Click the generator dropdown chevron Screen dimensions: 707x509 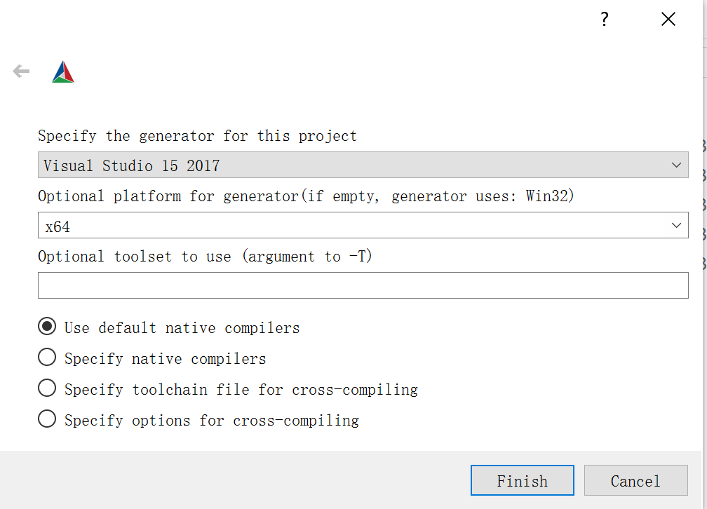point(676,165)
